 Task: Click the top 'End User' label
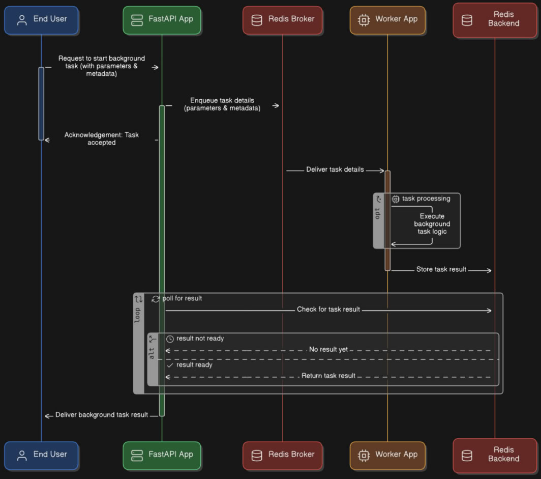[x=50, y=19]
